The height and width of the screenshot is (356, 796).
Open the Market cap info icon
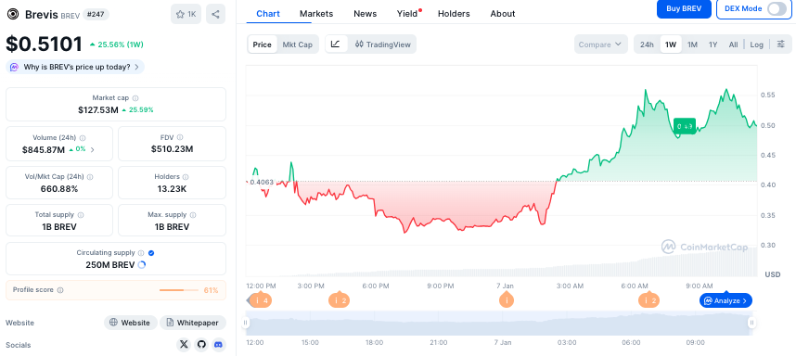coord(135,98)
